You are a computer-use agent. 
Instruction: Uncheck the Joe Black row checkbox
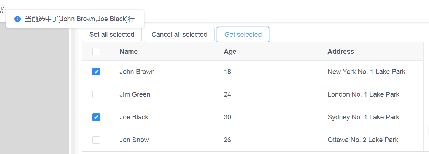96,117
